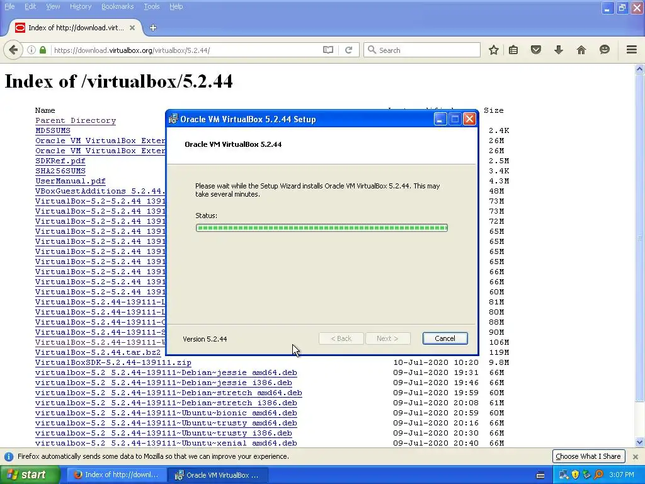
Task: Switch to Firefox taskbar button
Action: coord(117,475)
